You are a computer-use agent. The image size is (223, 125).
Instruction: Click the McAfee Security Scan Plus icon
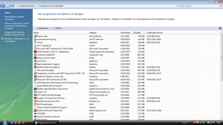[35, 101]
